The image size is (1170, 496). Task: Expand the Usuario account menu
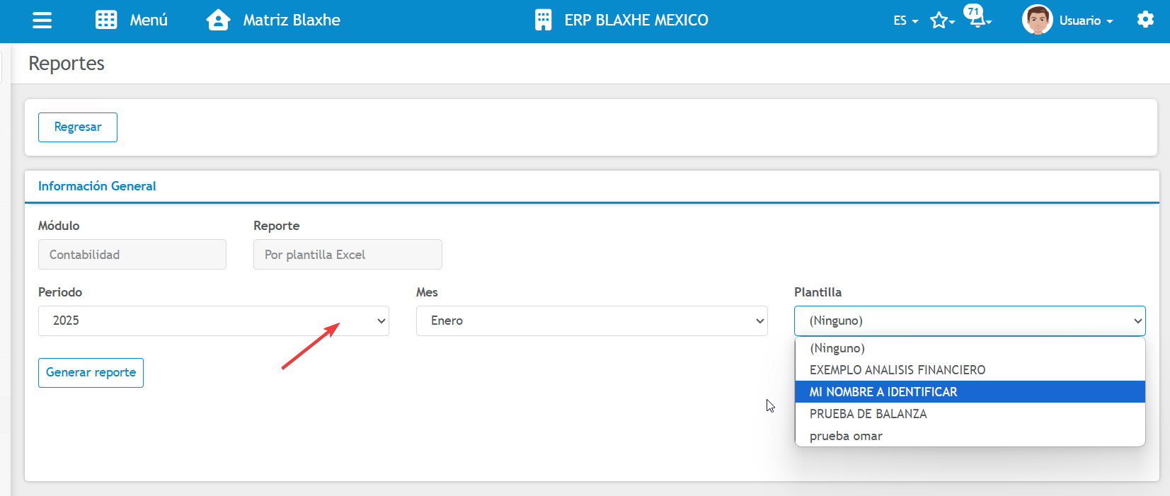click(1086, 21)
